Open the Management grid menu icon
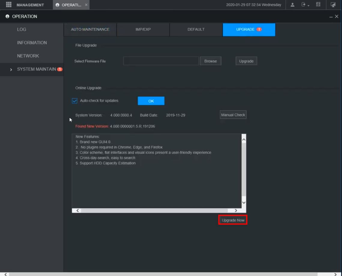 pyautogui.click(x=9, y=5)
